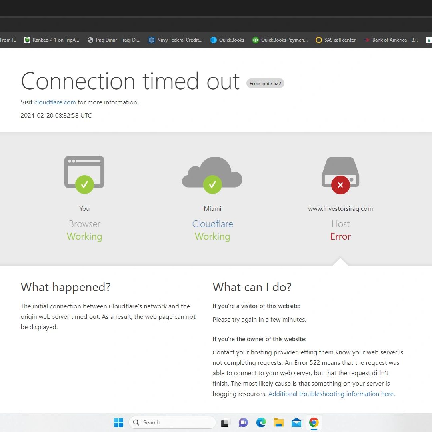Open the QuickBooks bookmark
The width and height of the screenshot is (432, 432).
click(x=227, y=40)
